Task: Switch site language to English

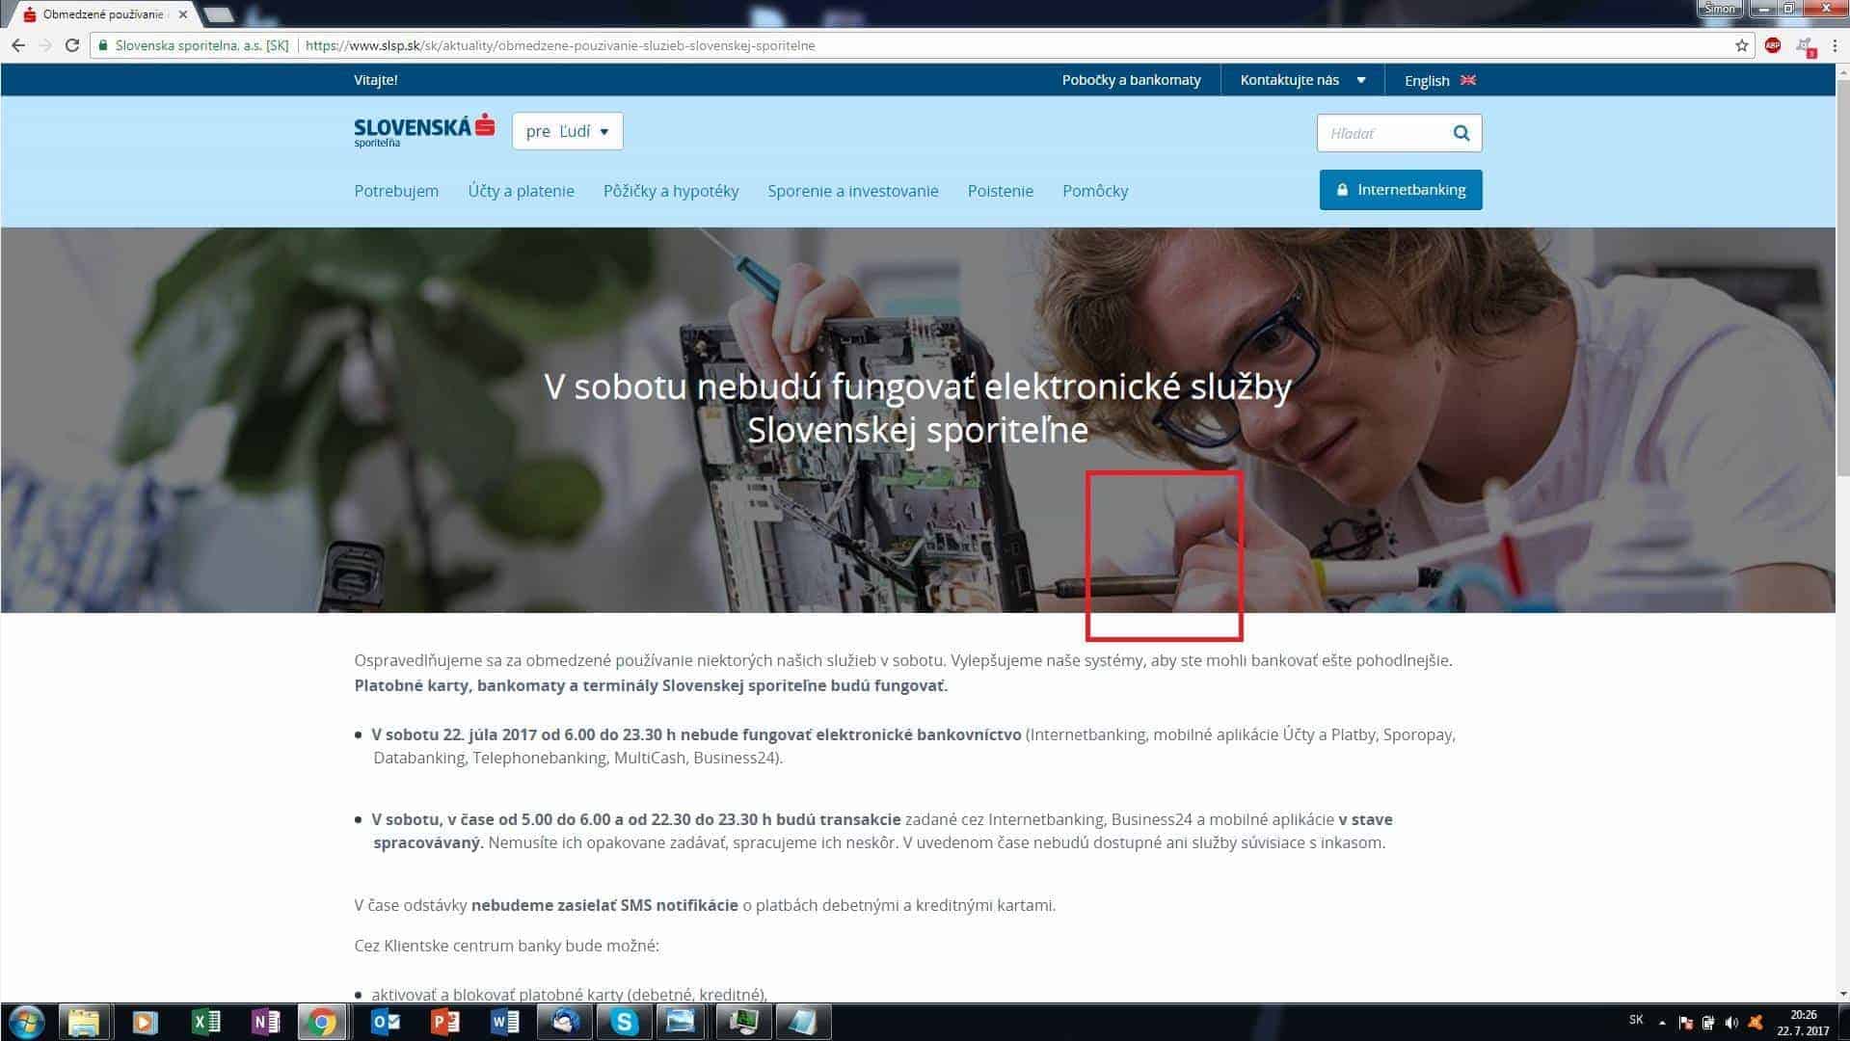Action: click(1439, 80)
